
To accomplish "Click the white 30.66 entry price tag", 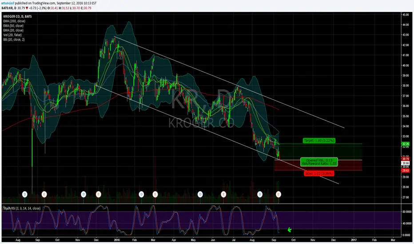I will 405,163.
